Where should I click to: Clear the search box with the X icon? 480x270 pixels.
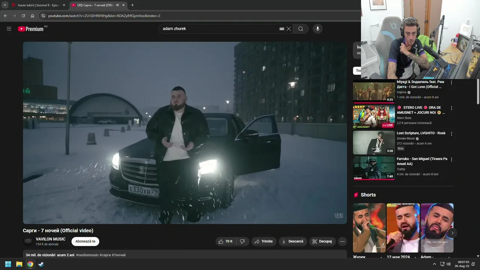[x=289, y=29]
